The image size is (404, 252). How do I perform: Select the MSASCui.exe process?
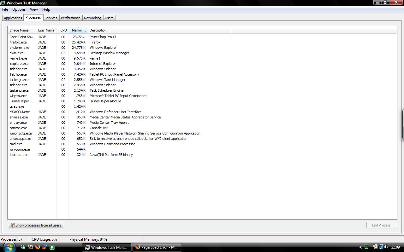119,112
